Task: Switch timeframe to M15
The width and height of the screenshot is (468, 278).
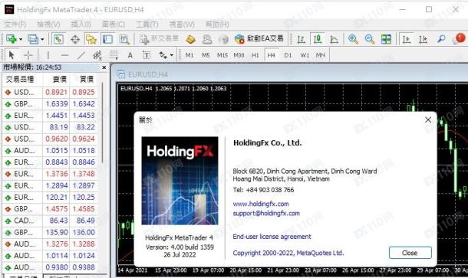Action: [222, 55]
